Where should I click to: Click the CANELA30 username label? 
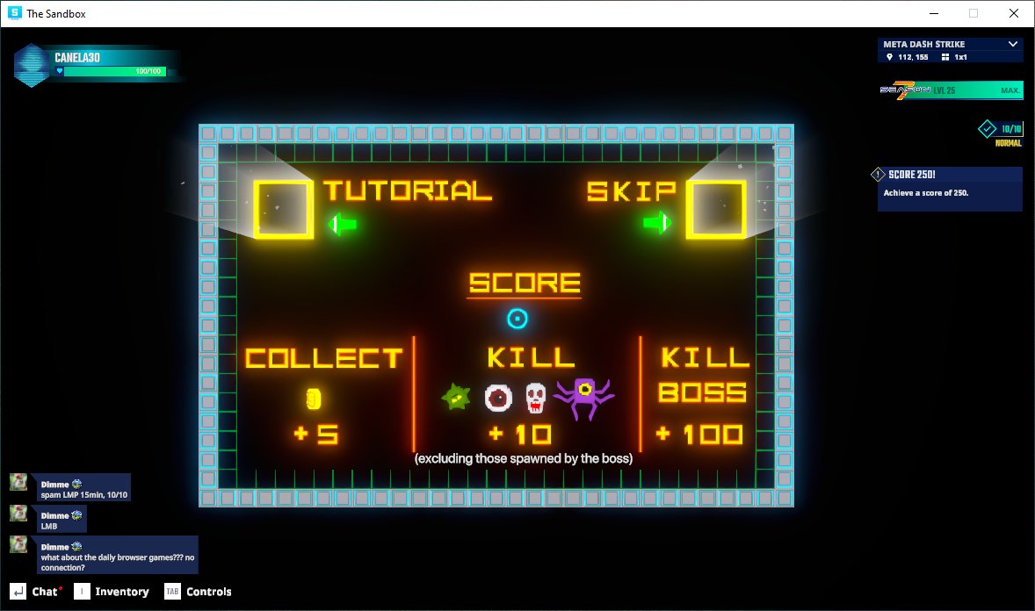77,57
